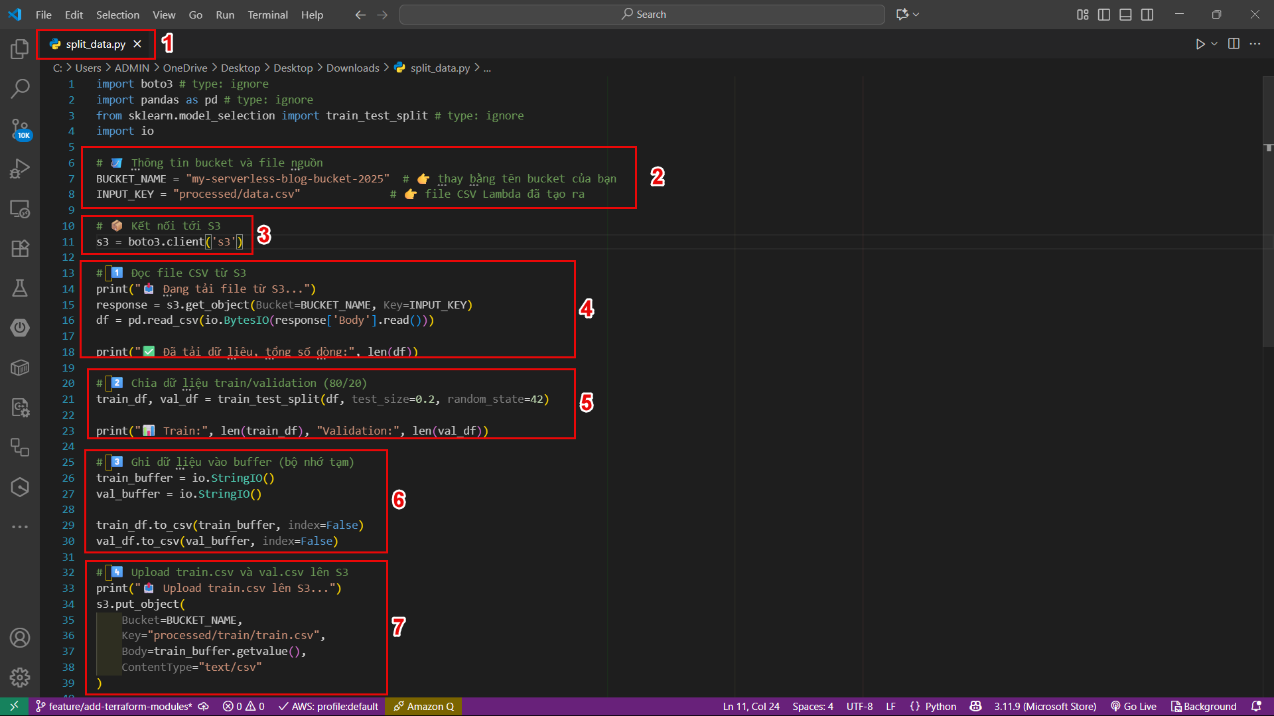Change Spaces: 4 indentation setting
This screenshot has width=1274, height=716.
(x=813, y=706)
